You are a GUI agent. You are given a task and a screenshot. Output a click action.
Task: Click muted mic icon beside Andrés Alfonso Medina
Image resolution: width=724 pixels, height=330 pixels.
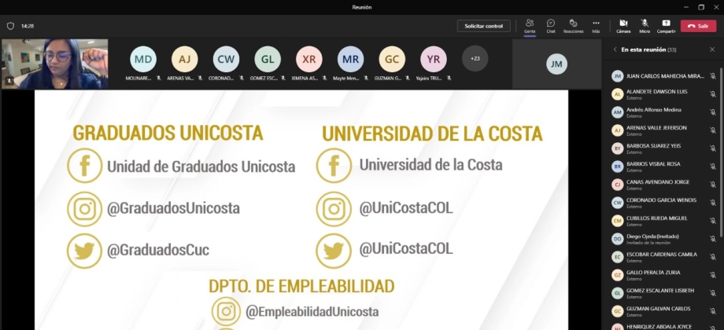pyautogui.click(x=713, y=112)
